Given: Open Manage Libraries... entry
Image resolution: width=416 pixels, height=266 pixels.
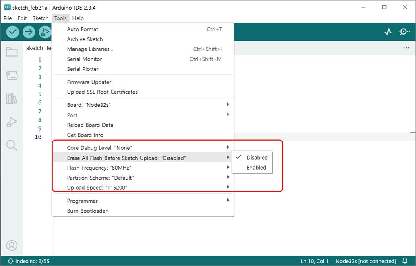Looking at the screenshot, I should (143, 49).
